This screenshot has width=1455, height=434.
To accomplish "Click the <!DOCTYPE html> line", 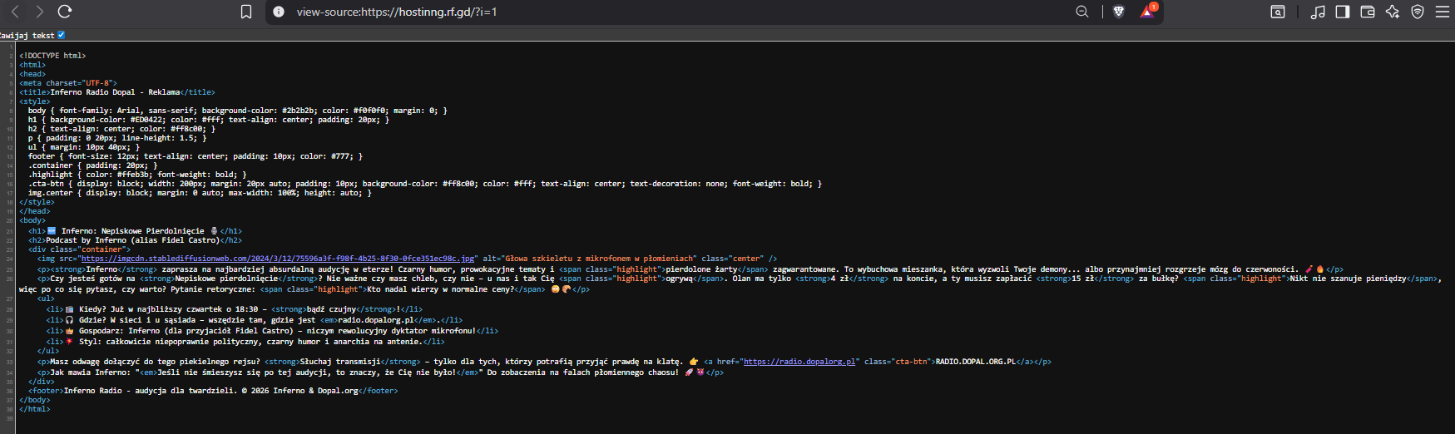I will tap(52, 56).
